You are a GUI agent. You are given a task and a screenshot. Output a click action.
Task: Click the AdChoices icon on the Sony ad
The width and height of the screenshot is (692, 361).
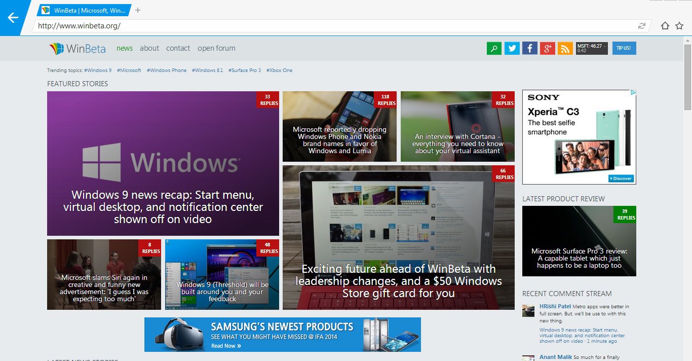click(x=633, y=93)
